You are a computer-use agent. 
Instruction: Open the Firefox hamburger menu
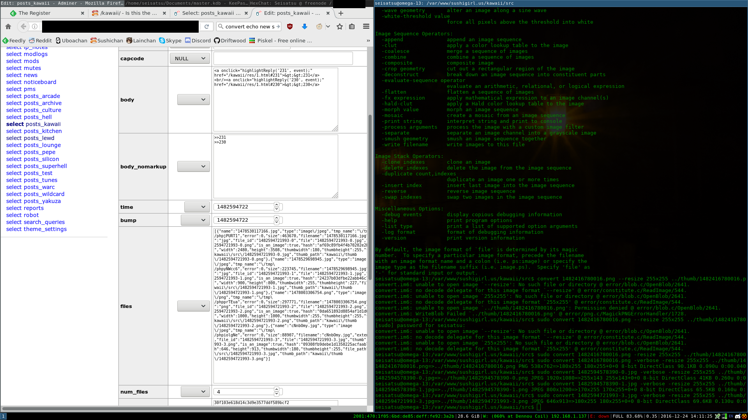click(x=366, y=26)
